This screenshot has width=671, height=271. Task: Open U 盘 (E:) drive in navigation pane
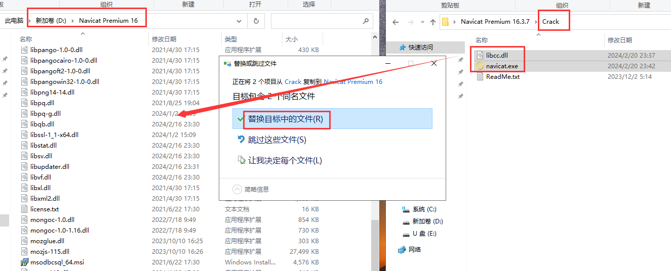click(424, 233)
